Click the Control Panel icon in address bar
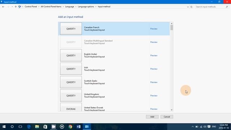The image size is (231, 130). coord(19,6)
